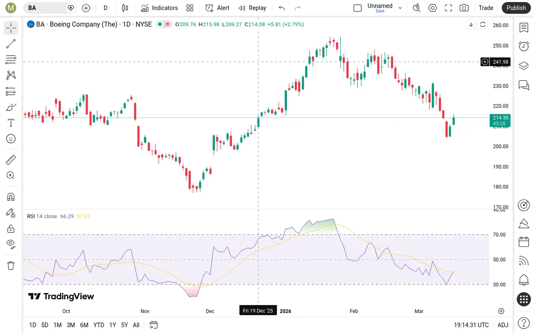Select the brush drawing tool
The width and height of the screenshot is (533, 333).
click(11, 107)
